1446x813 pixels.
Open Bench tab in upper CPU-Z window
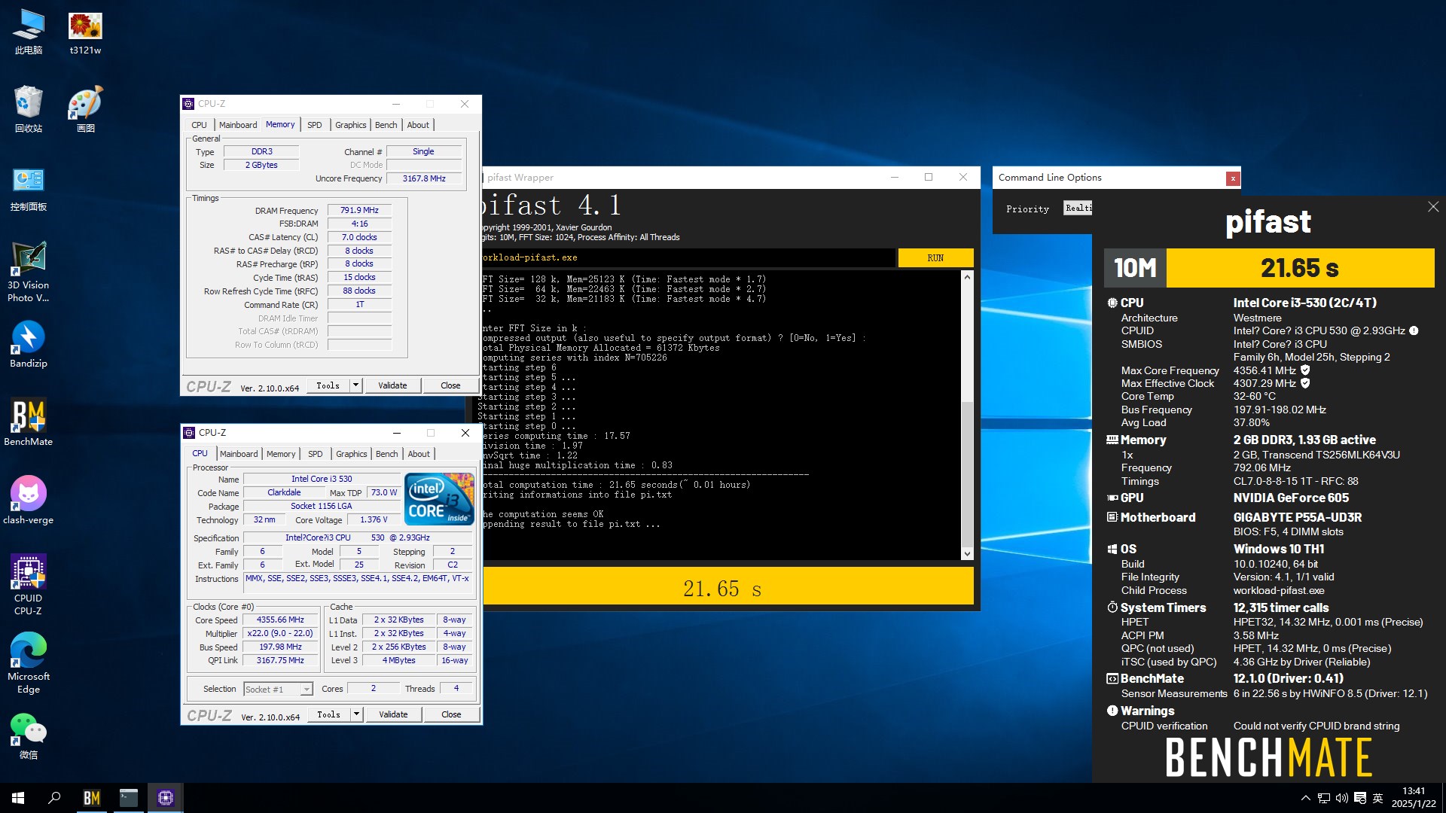(x=386, y=125)
